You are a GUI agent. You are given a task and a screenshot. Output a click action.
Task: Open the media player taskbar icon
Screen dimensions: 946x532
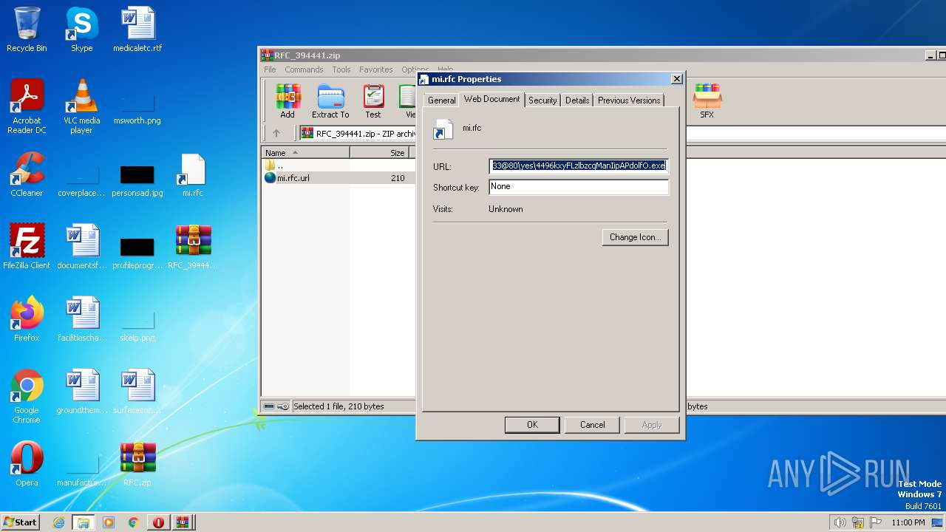point(109,522)
